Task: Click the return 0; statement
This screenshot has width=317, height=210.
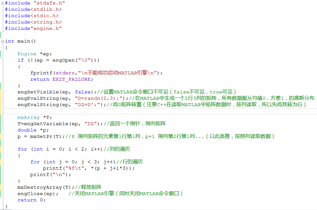Action: click(31, 200)
